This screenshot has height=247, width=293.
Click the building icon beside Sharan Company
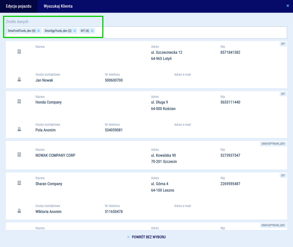tap(19, 183)
